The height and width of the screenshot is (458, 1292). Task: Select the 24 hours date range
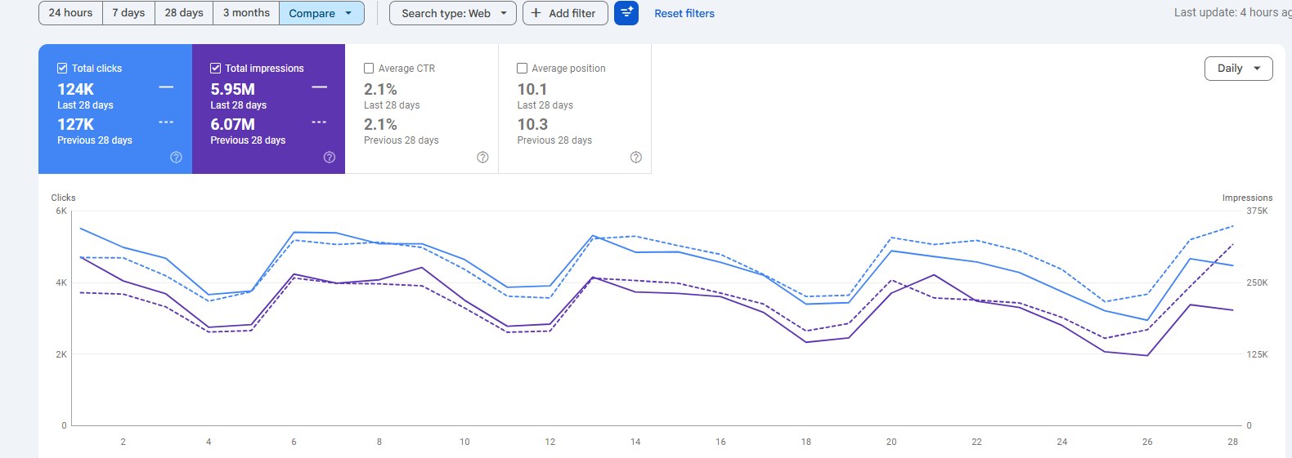(x=70, y=13)
